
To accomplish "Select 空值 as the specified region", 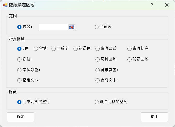I will click(36, 48).
